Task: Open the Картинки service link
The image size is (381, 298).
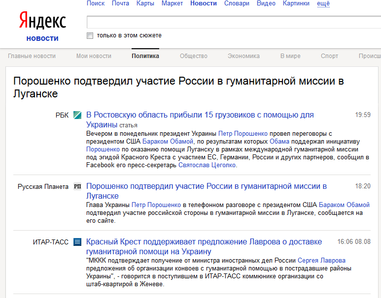Action: (x=296, y=3)
